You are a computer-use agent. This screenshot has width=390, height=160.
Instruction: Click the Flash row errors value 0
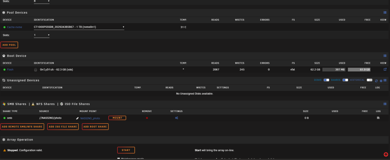click(269, 70)
